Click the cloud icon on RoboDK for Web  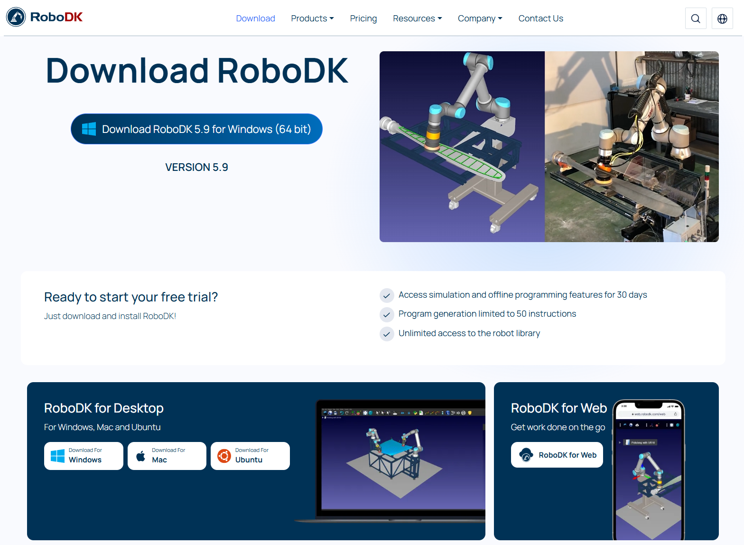pyautogui.click(x=526, y=455)
